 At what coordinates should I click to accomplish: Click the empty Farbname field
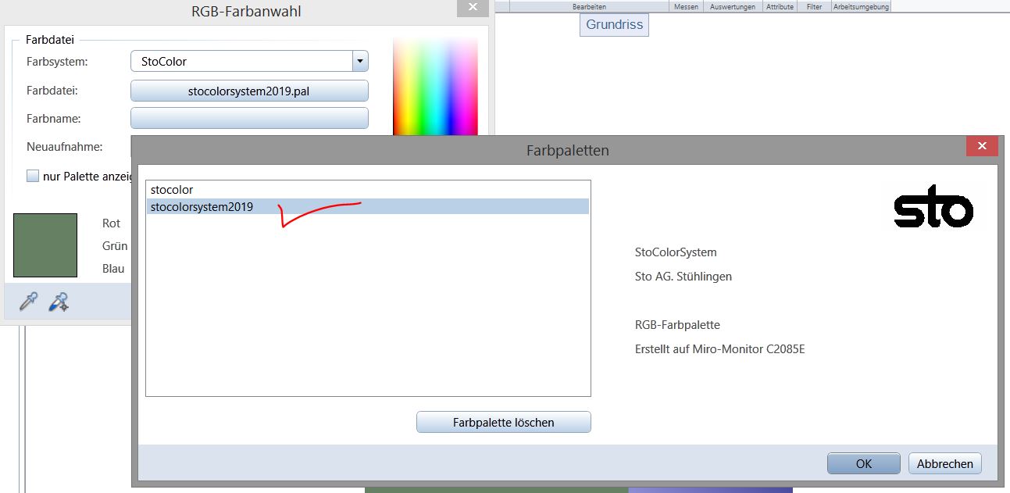click(x=249, y=119)
